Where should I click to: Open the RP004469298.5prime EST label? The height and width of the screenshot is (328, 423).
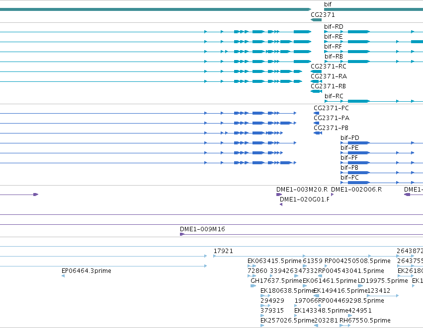351,301
